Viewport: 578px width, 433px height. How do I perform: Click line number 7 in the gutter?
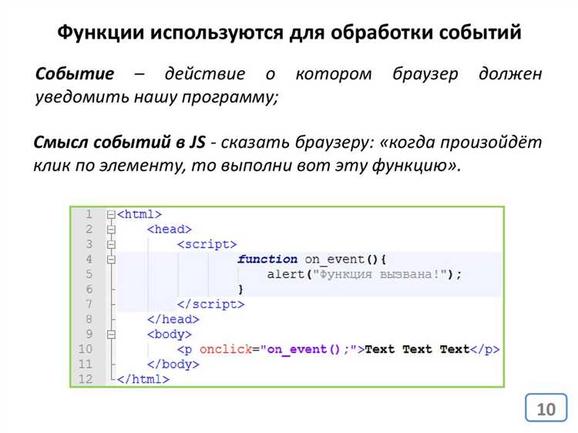[89, 304]
